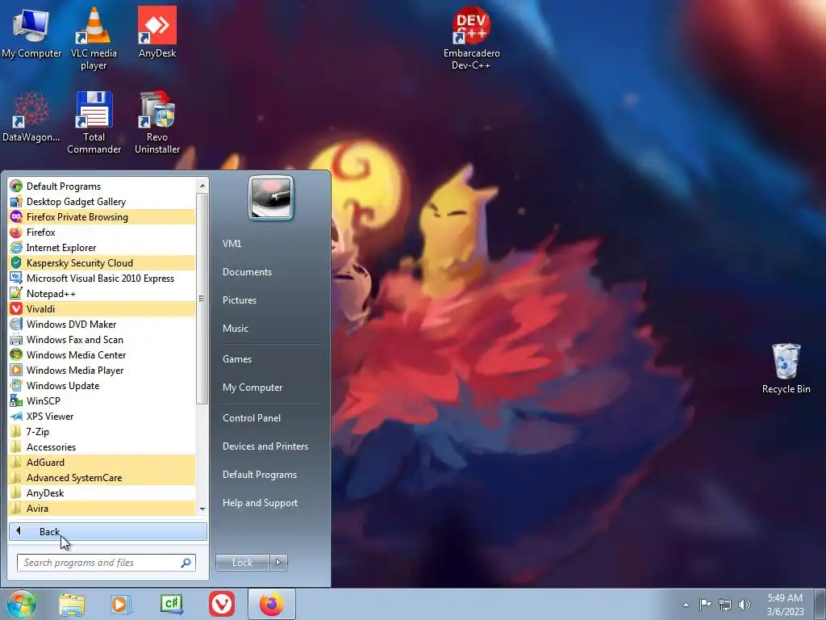The image size is (826, 620).
Task: Launch Total Commander desktop shortcut
Action: pyautogui.click(x=94, y=123)
